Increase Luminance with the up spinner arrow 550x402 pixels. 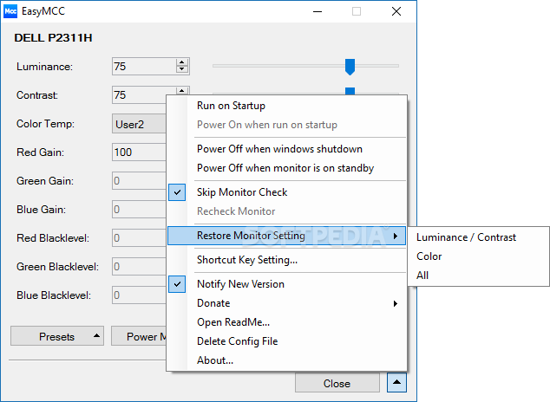(181, 62)
